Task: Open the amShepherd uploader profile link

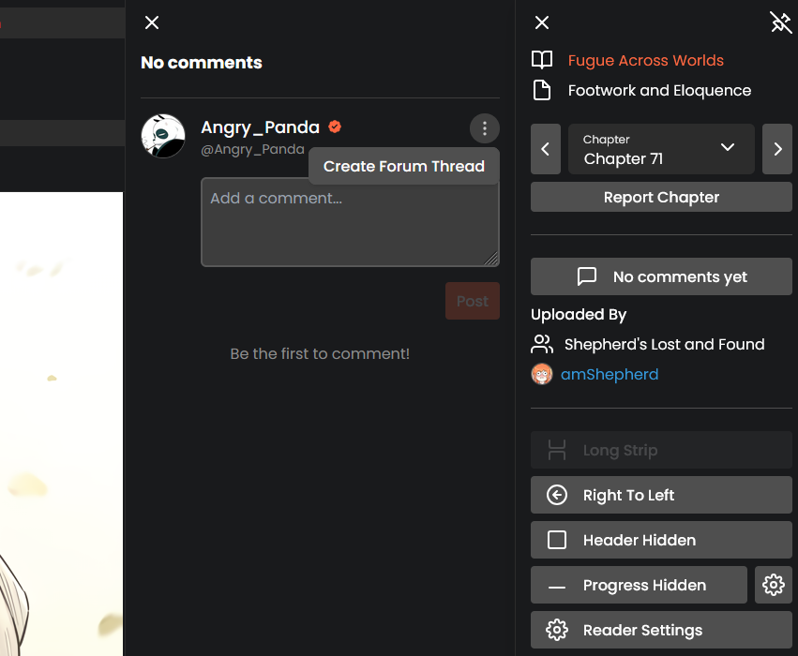Action: 610,374
